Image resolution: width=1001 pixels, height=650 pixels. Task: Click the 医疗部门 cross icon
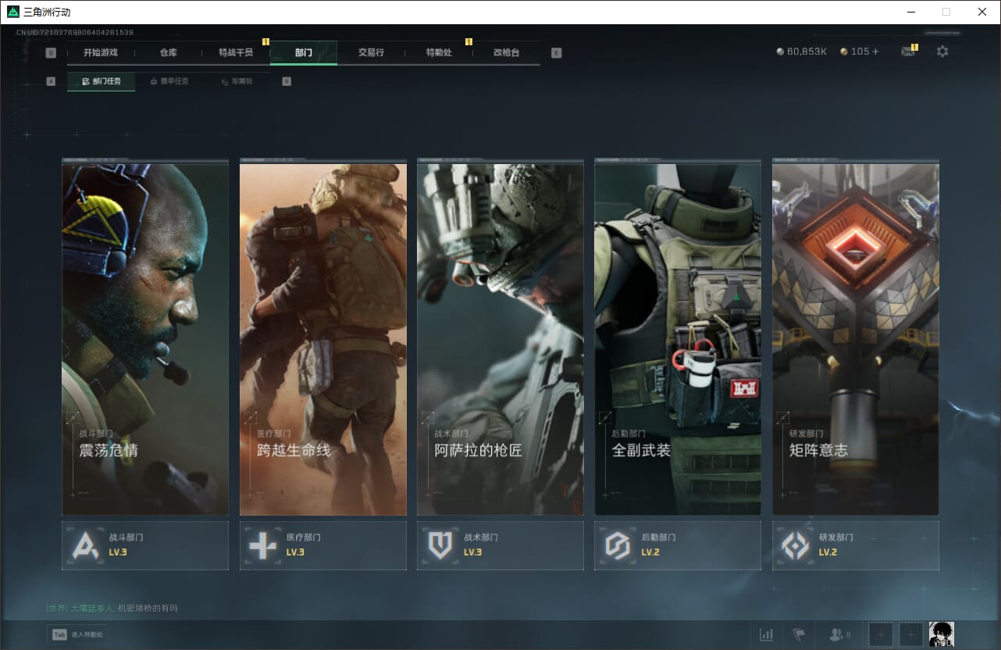point(262,545)
